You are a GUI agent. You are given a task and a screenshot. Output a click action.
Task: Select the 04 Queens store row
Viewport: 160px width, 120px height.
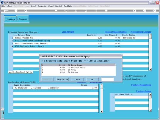[79, 72]
